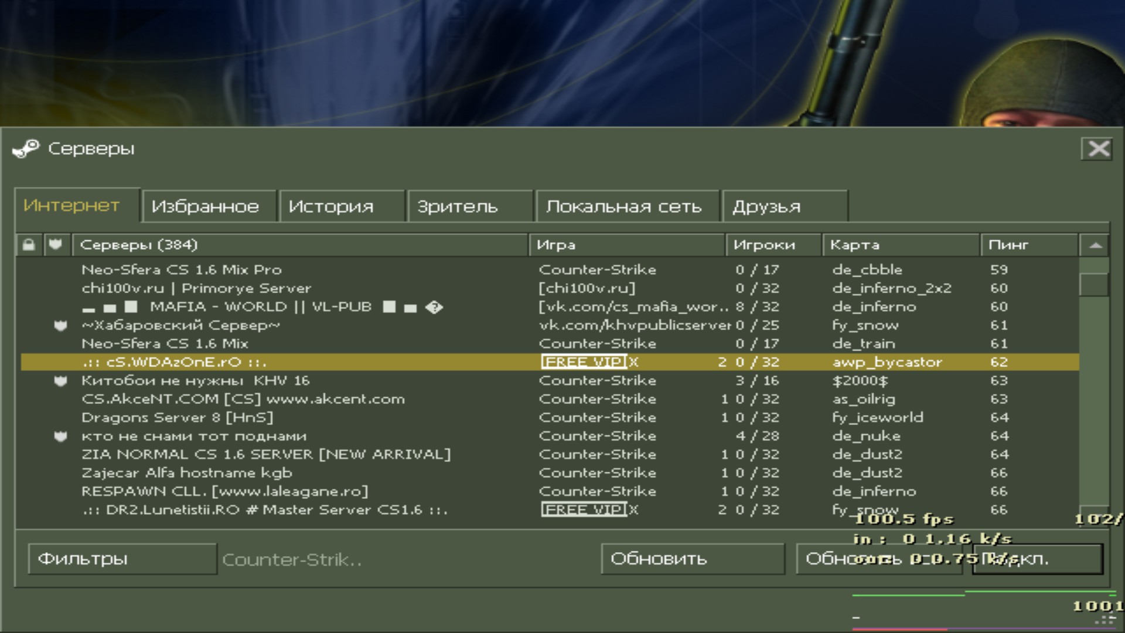Select Dragons Server 8 [HnS] row
This screenshot has width=1125, height=633.
(550, 417)
